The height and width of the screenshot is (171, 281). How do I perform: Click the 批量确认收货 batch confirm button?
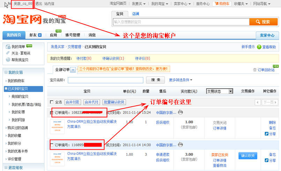coord(114,102)
